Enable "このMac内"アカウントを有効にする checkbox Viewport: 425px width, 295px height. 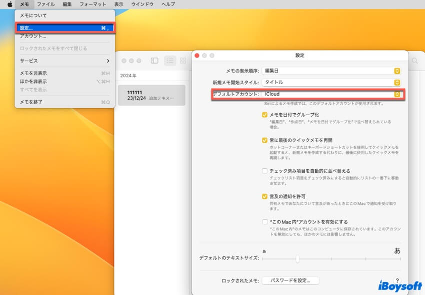(265, 222)
